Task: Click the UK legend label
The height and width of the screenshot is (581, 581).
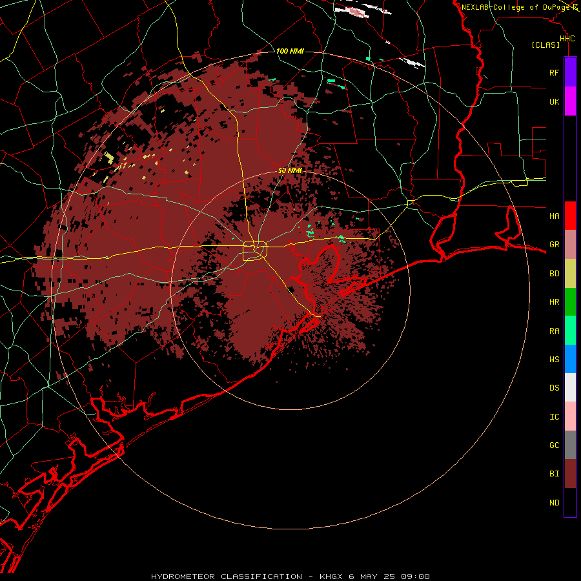Action: tap(554, 102)
